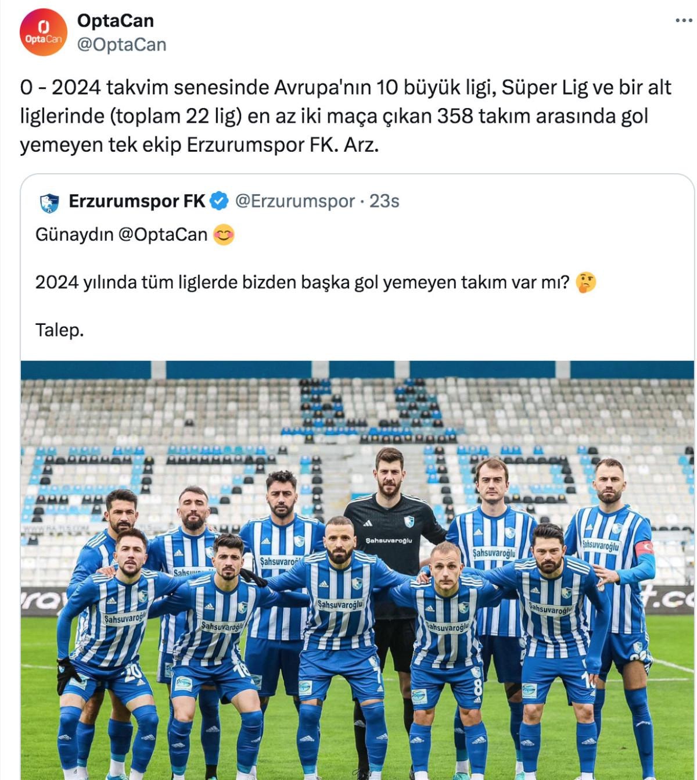Open the team photo in the quoted tweet

click(357, 570)
